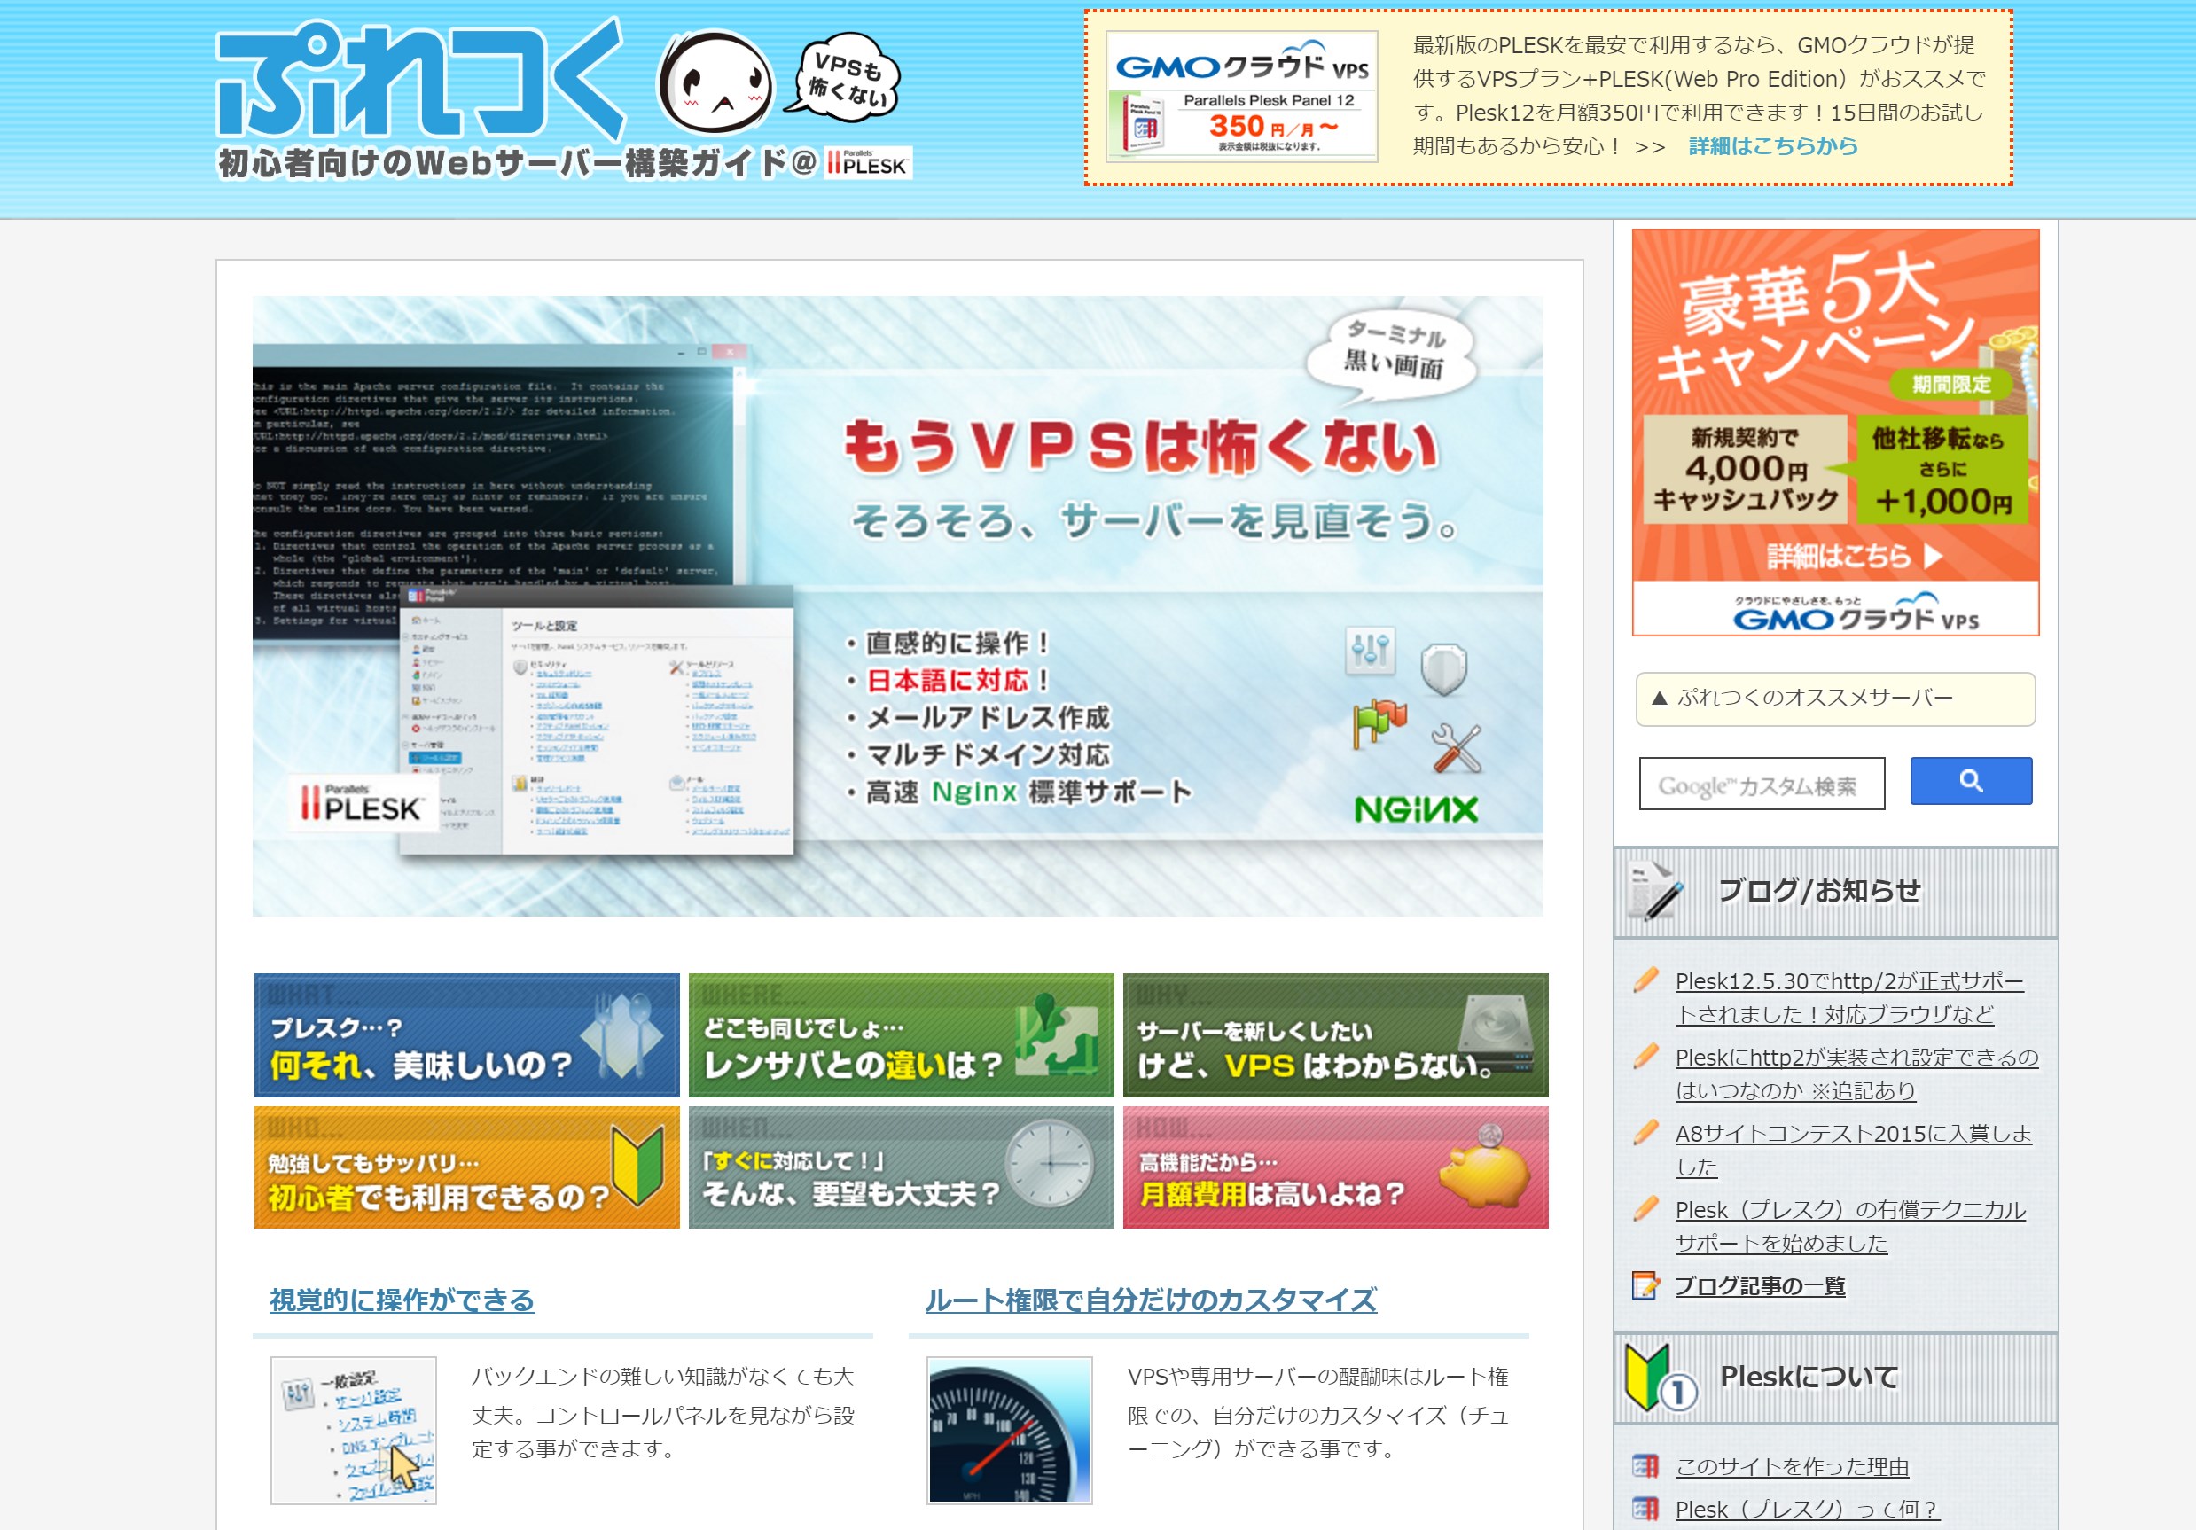Click the crossed tools icon in hero banner
The width and height of the screenshot is (2196, 1530).
tap(1456, 749)
